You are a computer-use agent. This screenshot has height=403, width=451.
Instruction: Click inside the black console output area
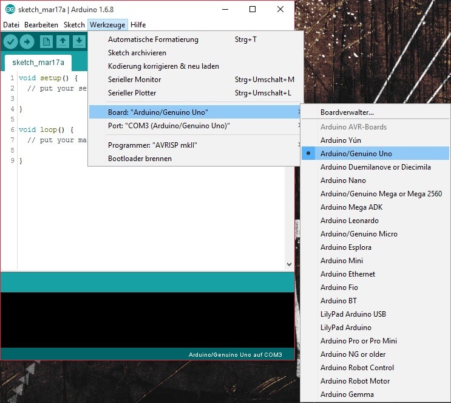click(148, 320)
